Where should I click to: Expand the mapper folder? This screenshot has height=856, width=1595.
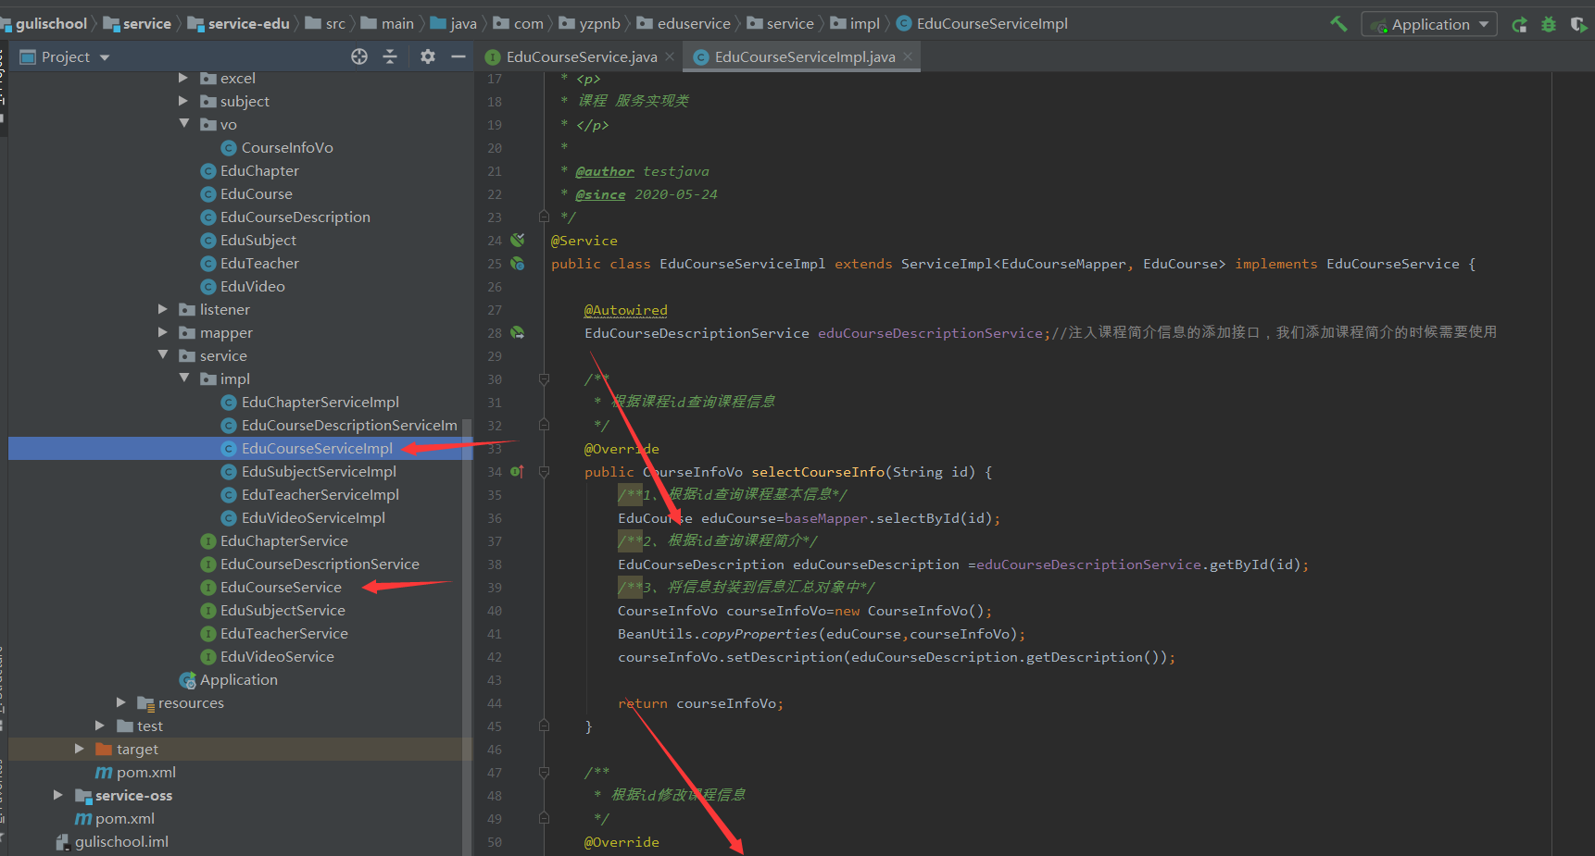163,332
